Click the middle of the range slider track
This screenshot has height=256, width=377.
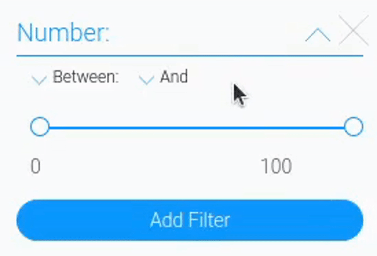pos(197,127)
